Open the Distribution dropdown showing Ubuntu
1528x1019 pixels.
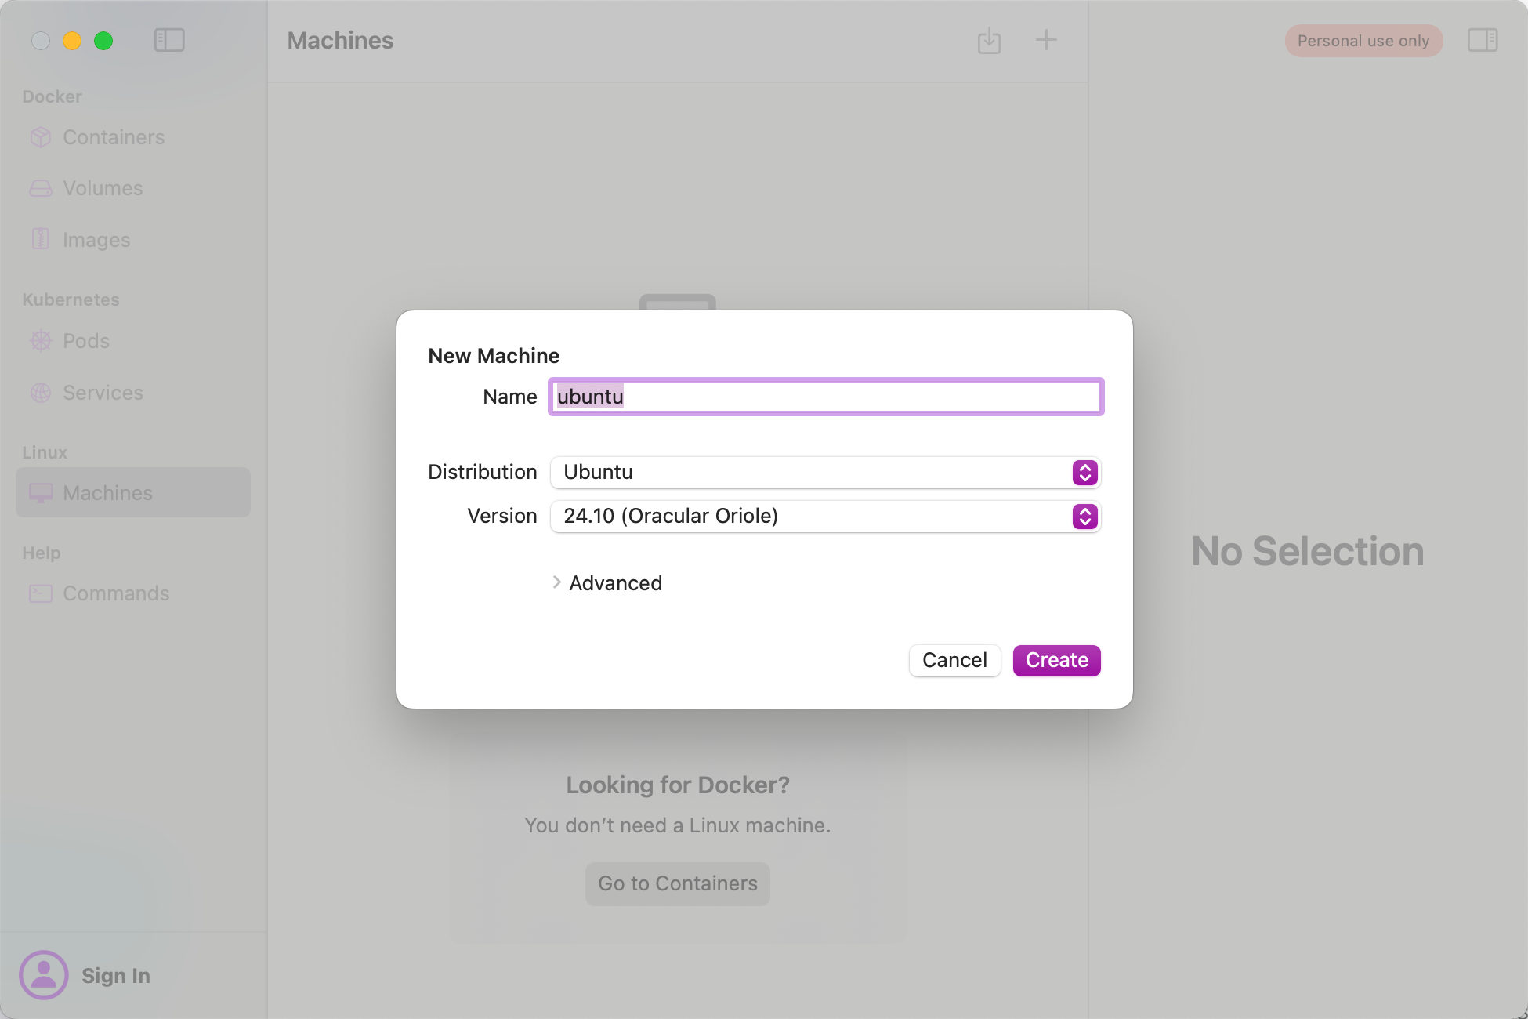coord(825,472)
